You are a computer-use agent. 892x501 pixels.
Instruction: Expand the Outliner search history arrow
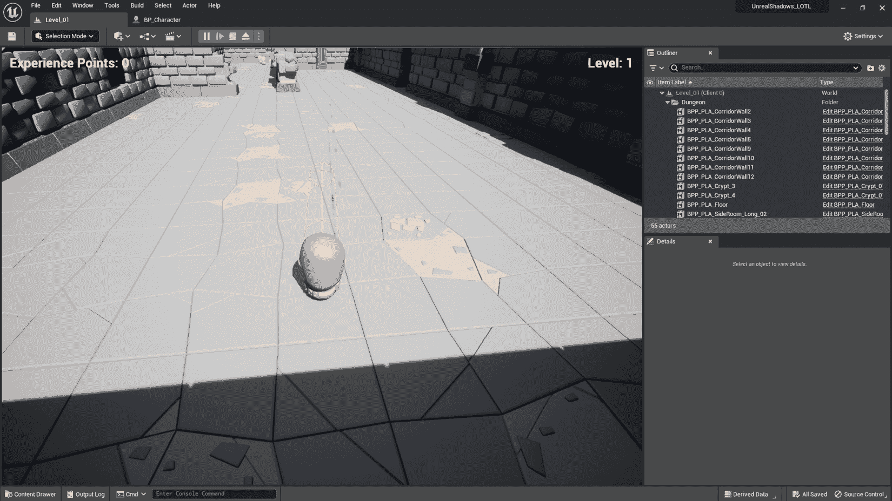pyautogui.click(x=855, y=68)
